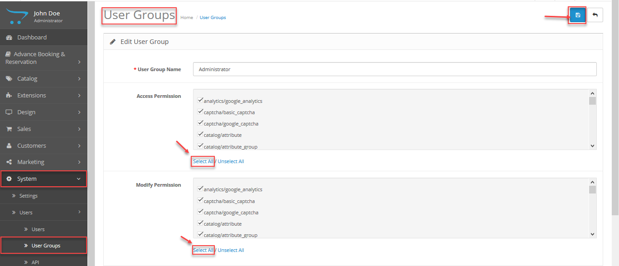Click the Marketing share icon
Screen dimensions: 619x266
tap(9, 162)
